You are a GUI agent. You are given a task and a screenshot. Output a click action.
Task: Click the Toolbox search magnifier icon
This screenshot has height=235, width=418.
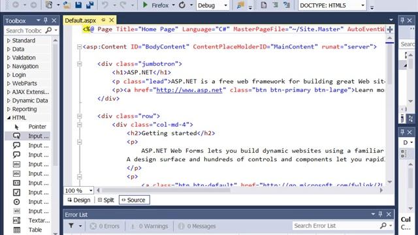click(48, 31)
